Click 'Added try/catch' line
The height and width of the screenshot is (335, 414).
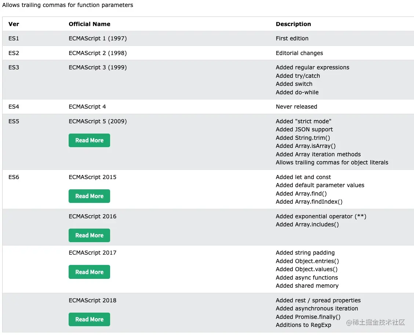click(x=298, y=76)
